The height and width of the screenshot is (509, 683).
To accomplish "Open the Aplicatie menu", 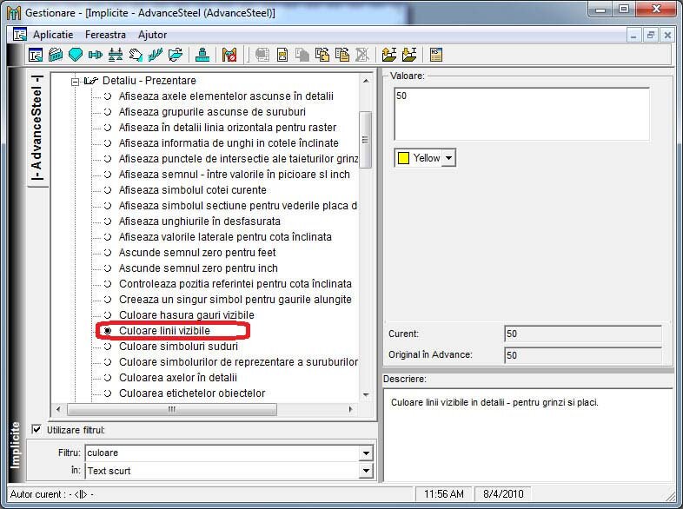I will (x=53, y=35).
